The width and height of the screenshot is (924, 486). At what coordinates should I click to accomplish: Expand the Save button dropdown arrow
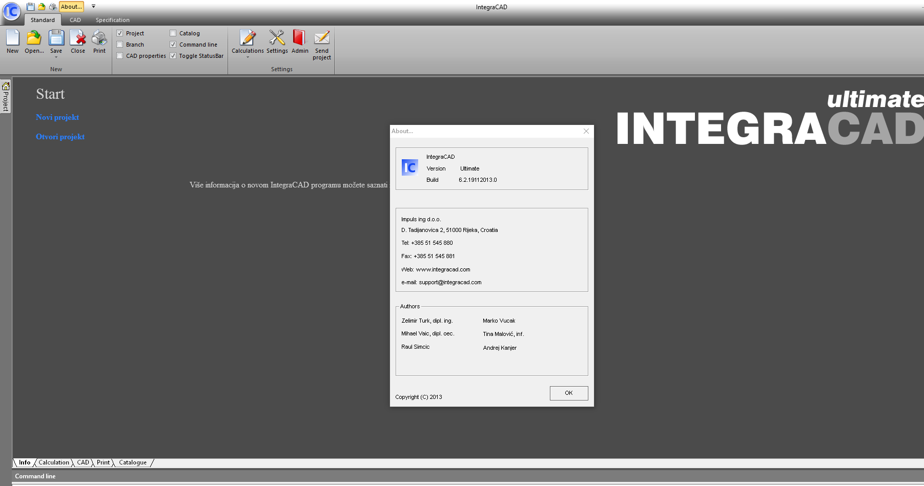(56, 57)
